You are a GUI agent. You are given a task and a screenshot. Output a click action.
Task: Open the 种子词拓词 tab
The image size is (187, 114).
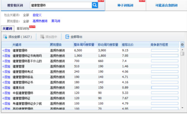tap(125, 5)
